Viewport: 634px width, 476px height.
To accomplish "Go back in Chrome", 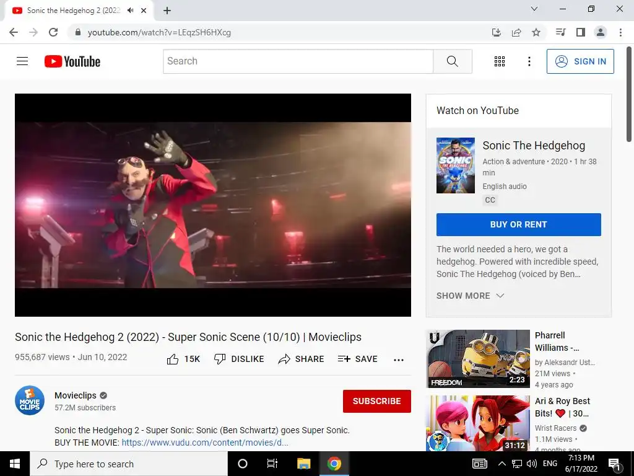I will 14,32.
